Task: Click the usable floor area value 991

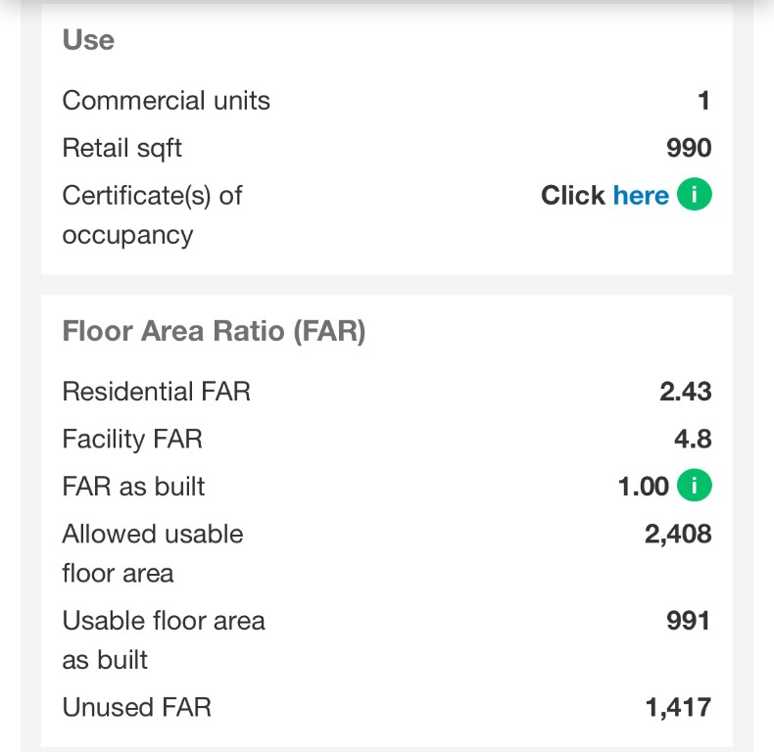Action: (688, 620)
